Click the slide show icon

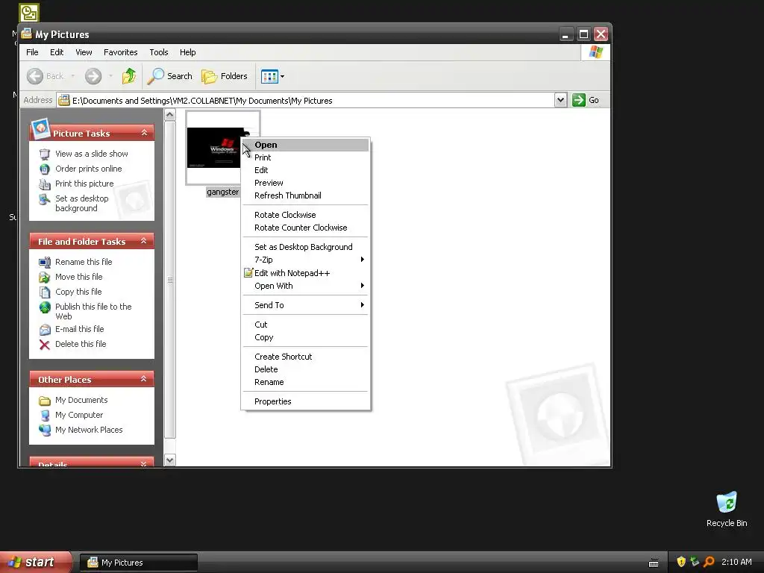click(44, 154)
